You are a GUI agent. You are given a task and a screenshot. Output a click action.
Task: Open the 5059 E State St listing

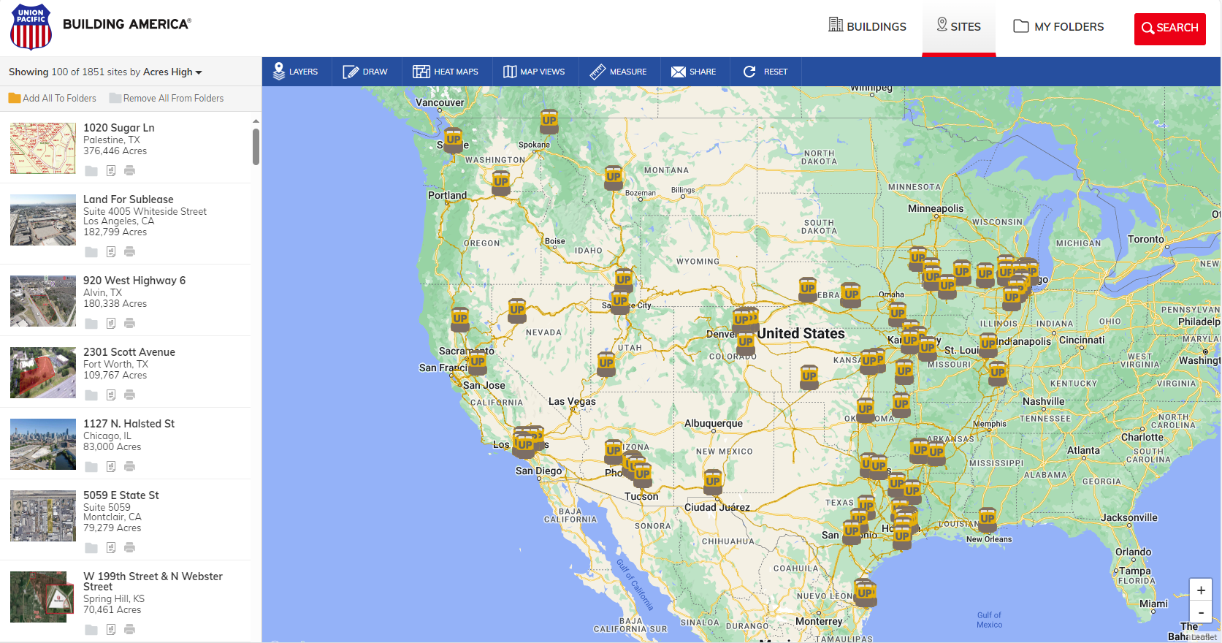pyautogui.click(x=121, y=495)
